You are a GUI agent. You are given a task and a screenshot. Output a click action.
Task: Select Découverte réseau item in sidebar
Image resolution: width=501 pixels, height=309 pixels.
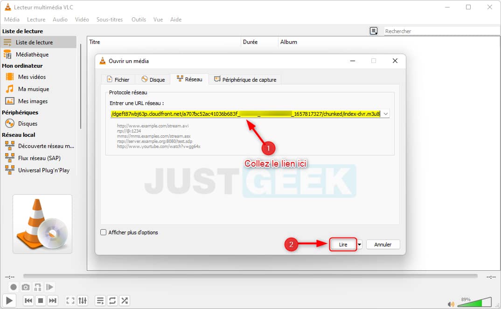(x=38, y=146)
